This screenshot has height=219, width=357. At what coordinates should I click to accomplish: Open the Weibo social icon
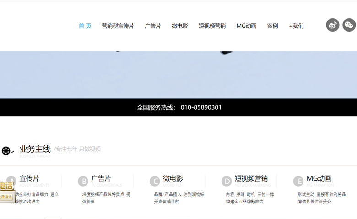click(333, 25)
